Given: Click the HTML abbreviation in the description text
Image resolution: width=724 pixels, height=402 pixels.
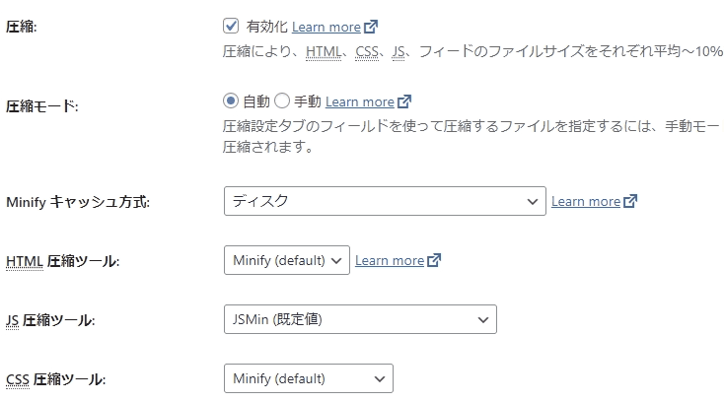Looking at the screenshot, I should tap(324, 52).
